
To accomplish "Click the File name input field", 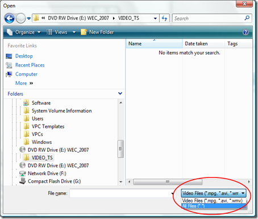I will (x=120, y=193).
